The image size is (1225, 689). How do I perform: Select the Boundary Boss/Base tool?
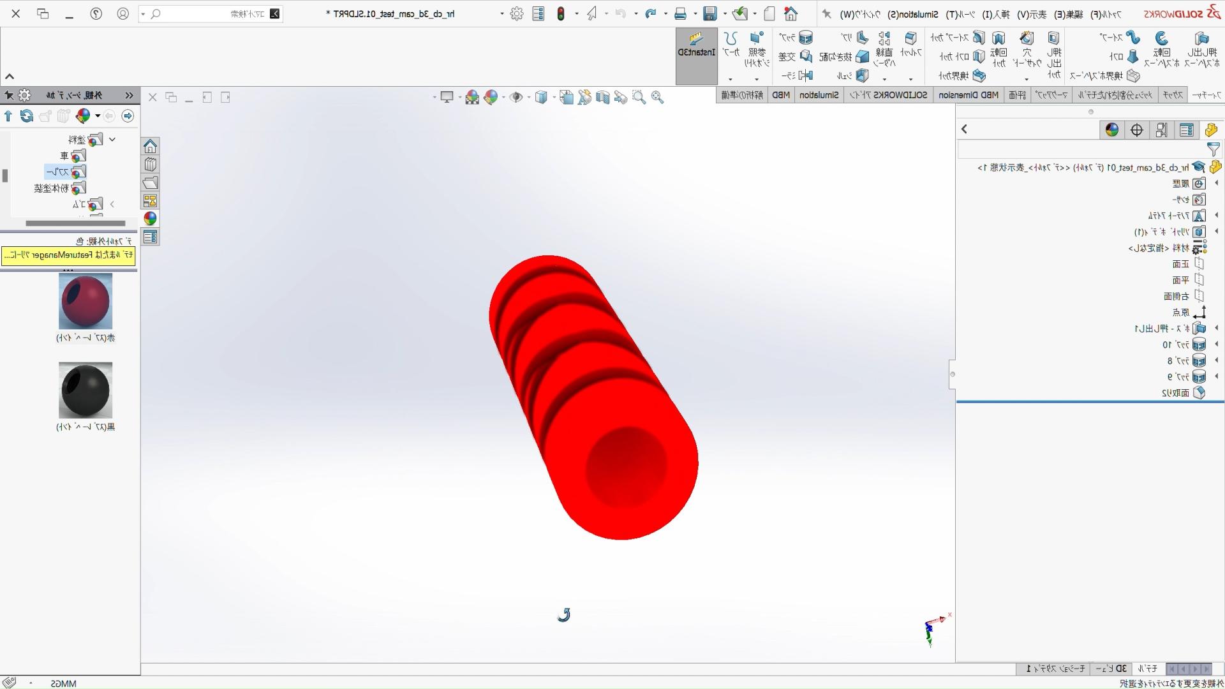point(1106,76)
